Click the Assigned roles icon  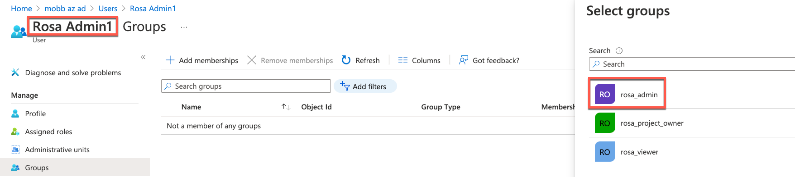(x=15, y=132)
